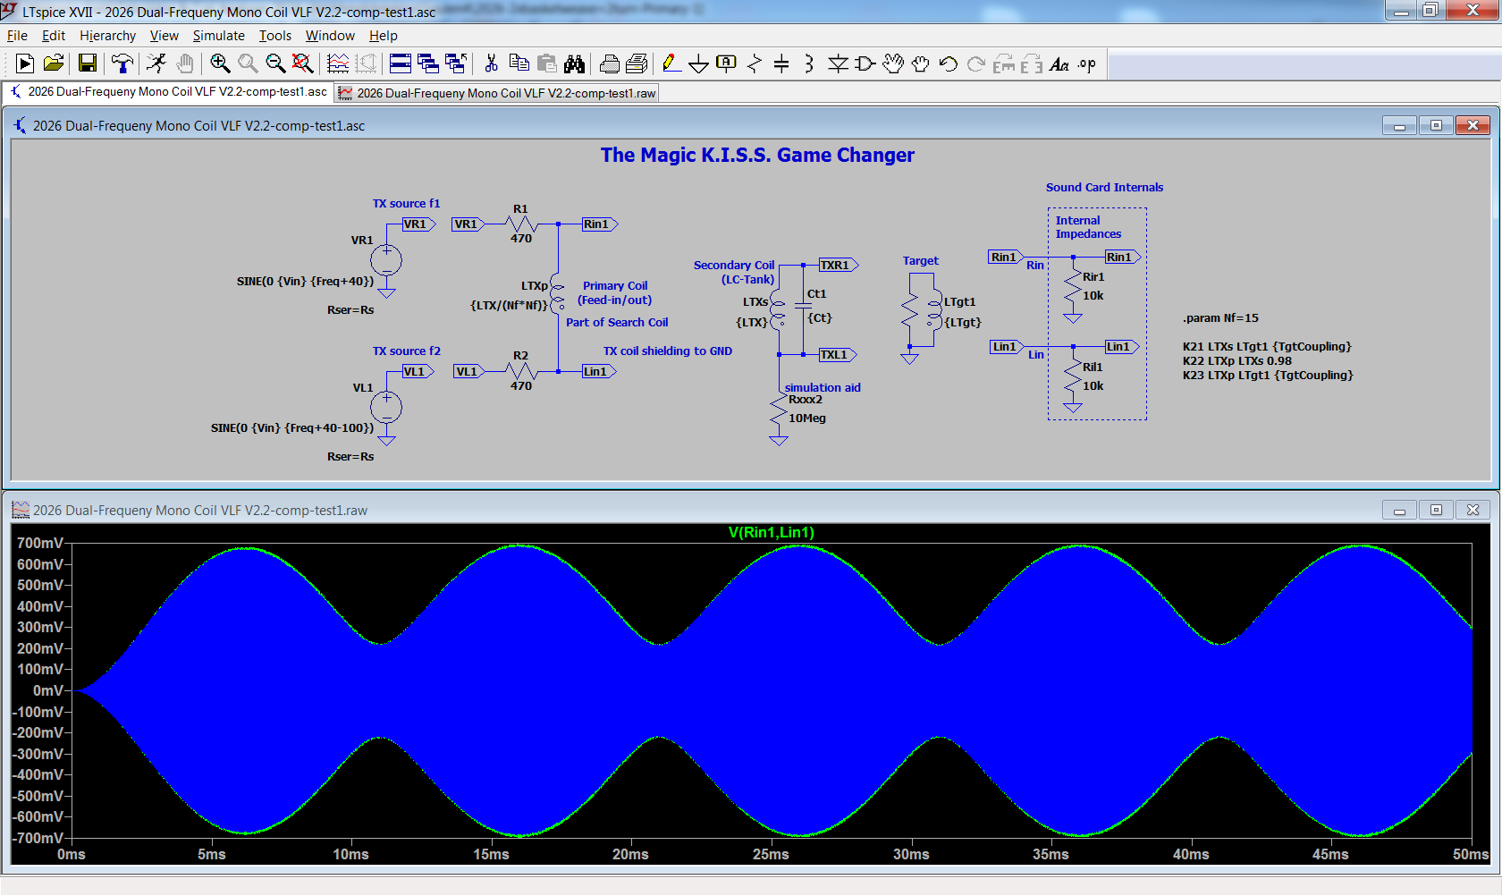1502x896 pixels.
Task: Minimize the waveform .raw subwindow
Action: coord(1399,510)
